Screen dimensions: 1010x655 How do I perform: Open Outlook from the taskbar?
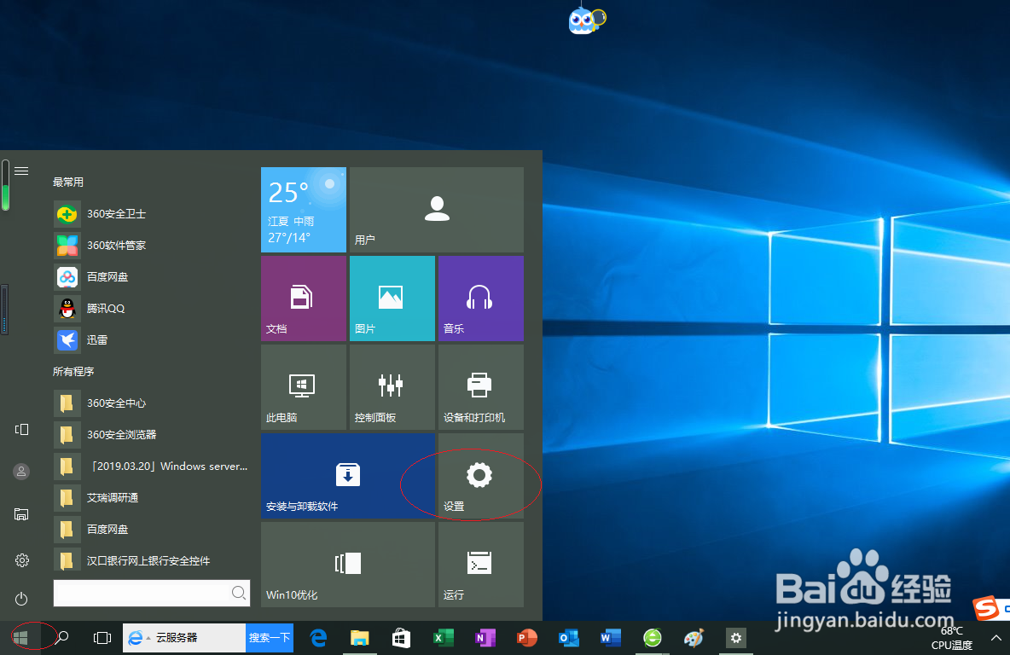568,637
